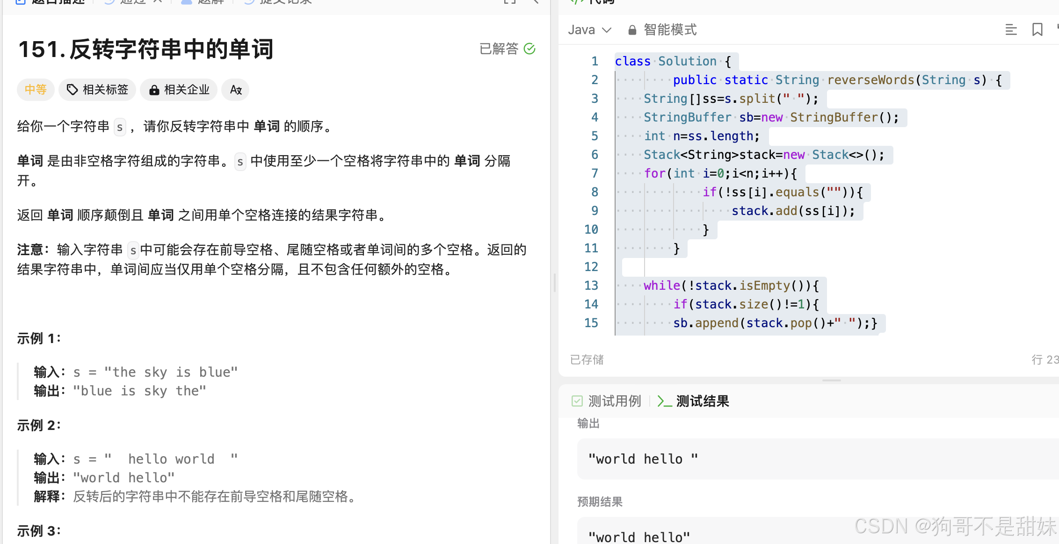The width and height of the screenshot is (1059, 544).
Task: Switch to the 测试用例 tab
Action: click(614, 401)
